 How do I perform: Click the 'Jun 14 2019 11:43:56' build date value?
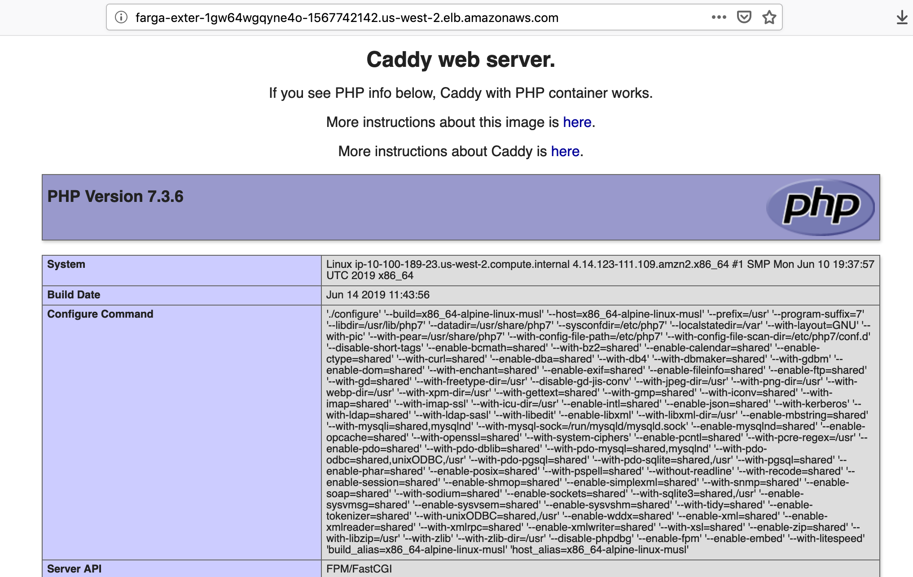pyautogui.click(x=377, y=295)
